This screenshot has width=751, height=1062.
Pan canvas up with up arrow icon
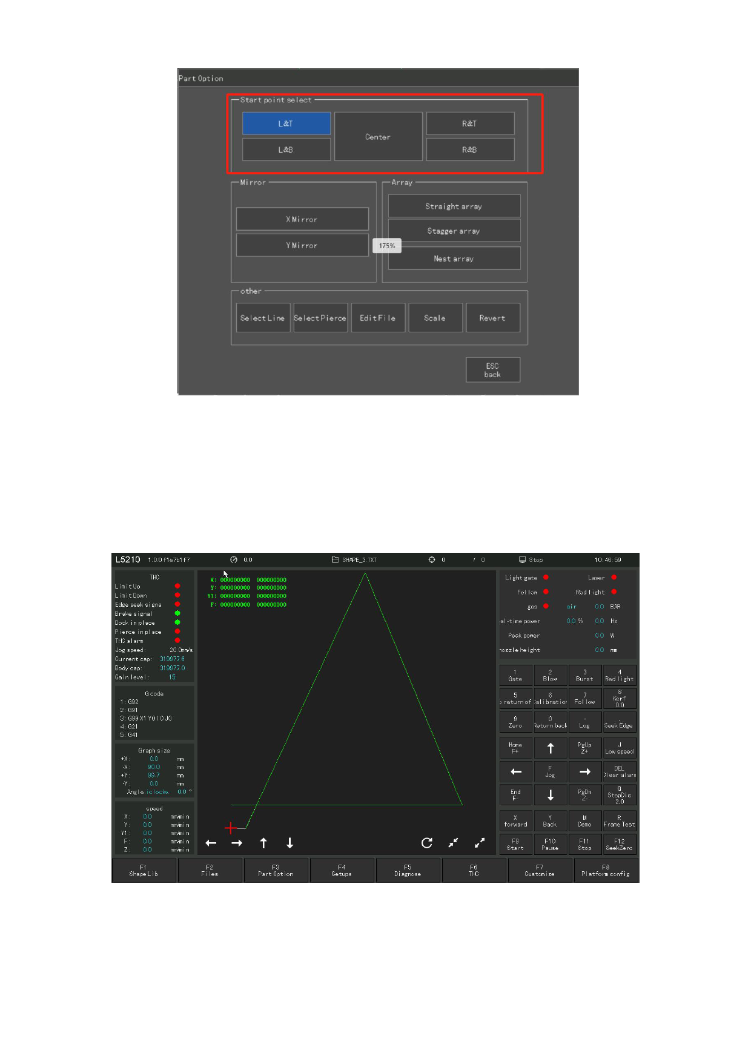(263, 843)
